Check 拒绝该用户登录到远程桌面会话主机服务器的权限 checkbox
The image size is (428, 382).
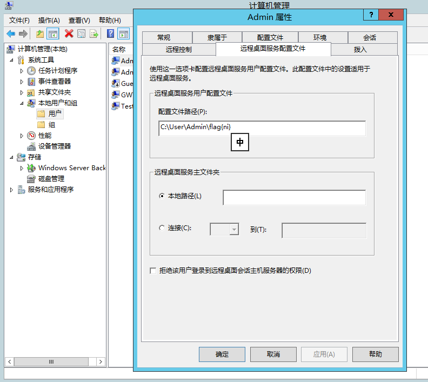(x=153, y=271)
